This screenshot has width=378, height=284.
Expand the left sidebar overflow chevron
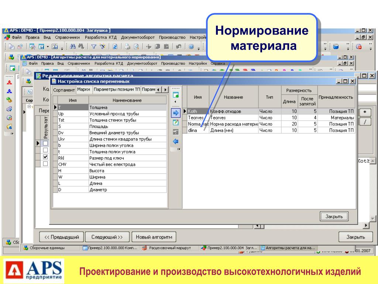[12, 133]
